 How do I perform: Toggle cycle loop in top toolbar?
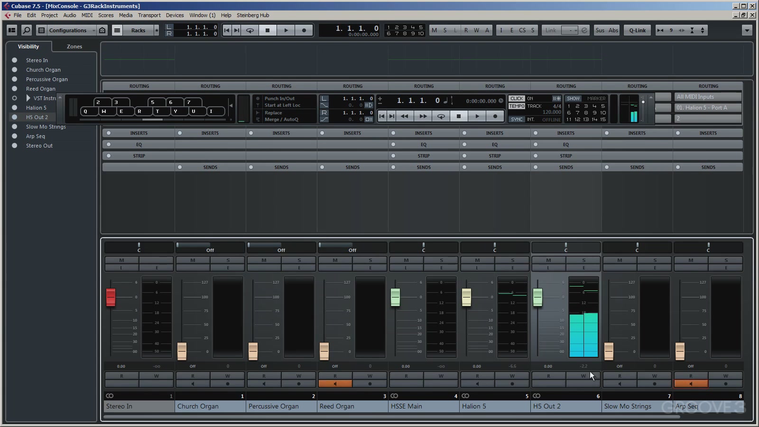click(250, 30)
